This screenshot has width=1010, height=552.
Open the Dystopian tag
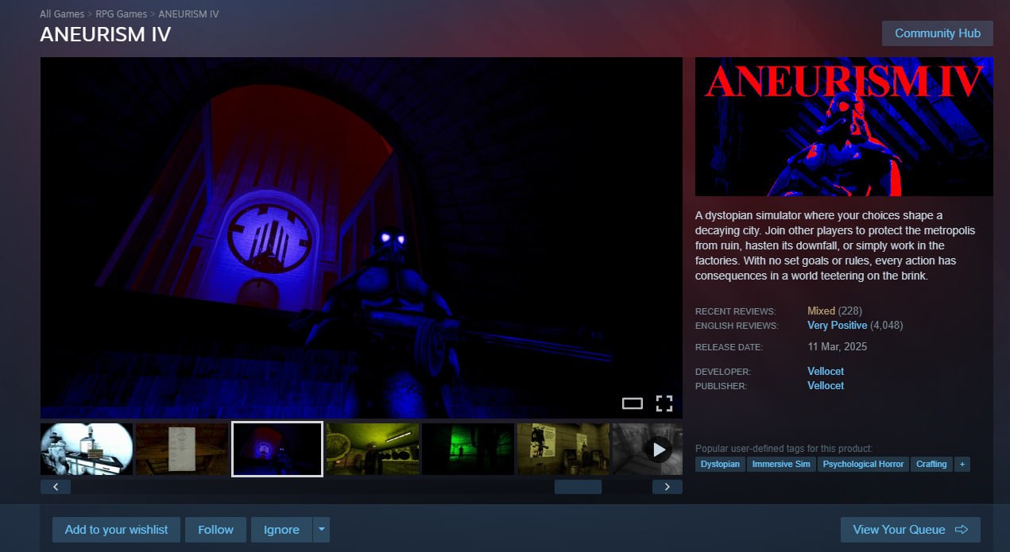pyautogui.click(x=721, y=464)
